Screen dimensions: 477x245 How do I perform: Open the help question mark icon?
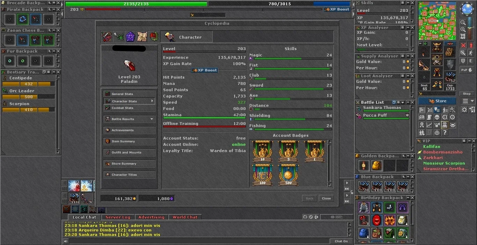click(445, 133)
